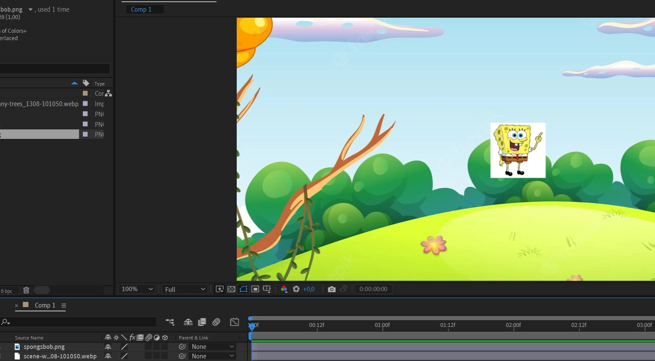Click pick whip of spongsbob.png layer
This screenshot has width=655, height=361.
[182, 347]
